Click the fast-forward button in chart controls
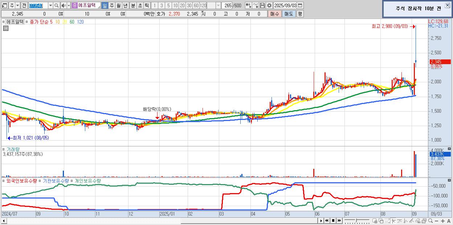Screen dimensions: 453x225 pos(339,221)
